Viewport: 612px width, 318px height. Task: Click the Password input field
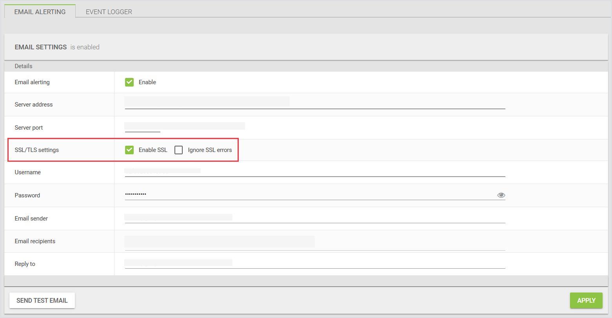point(306,195)
